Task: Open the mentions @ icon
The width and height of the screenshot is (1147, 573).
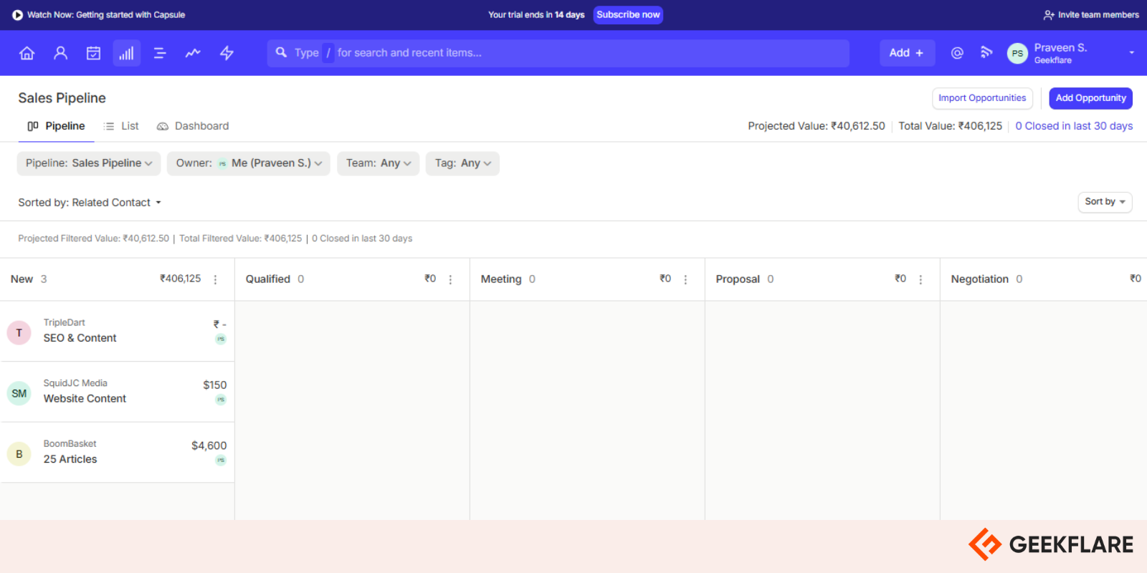Action: (957, 53)
